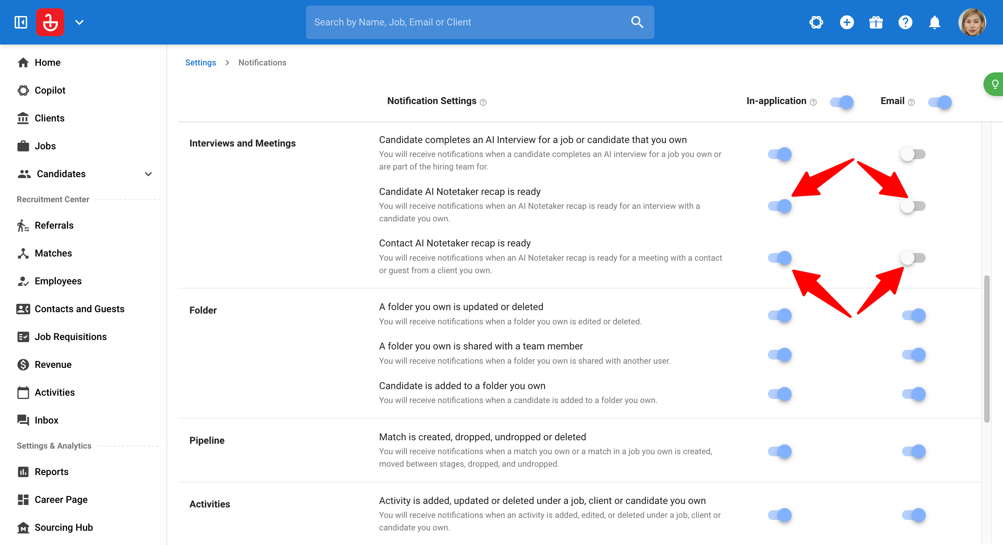Expand the Candidates sidebar chevron
Screen dimensions: 1003x545
(x=148, y=174)
